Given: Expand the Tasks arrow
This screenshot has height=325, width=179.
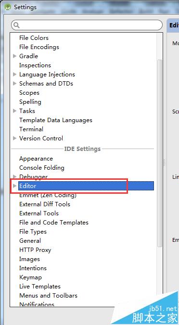Looking at the screenshot, I should tap(14, 111).
